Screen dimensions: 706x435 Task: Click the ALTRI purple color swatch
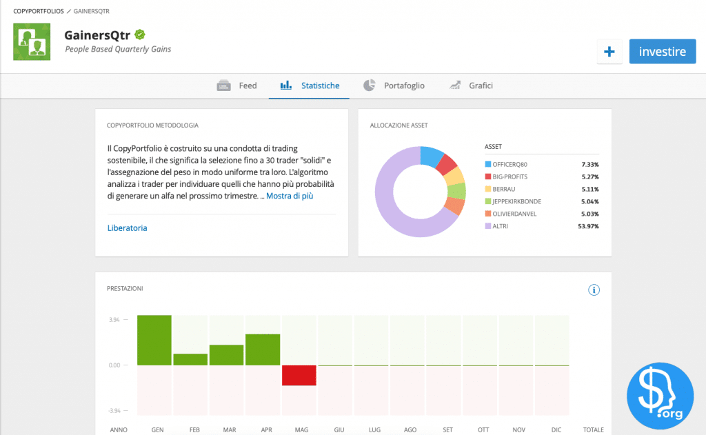click(487, 226)
